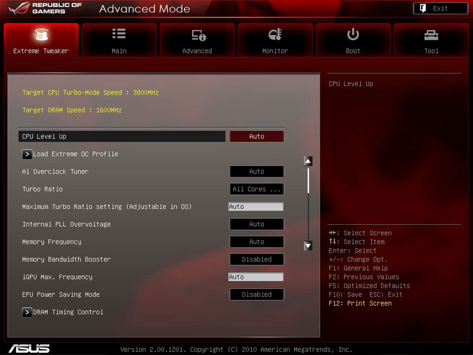Viewport: 473px width, 355px height.
Task: Open Memory Frequency Auto dropdown
Action: (x=257, y=242)
